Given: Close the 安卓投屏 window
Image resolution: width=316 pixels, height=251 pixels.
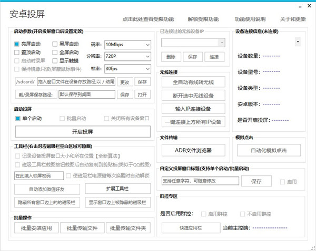Looking at the screenshot, I should 309,6.
